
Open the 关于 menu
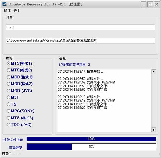(17, 10)
